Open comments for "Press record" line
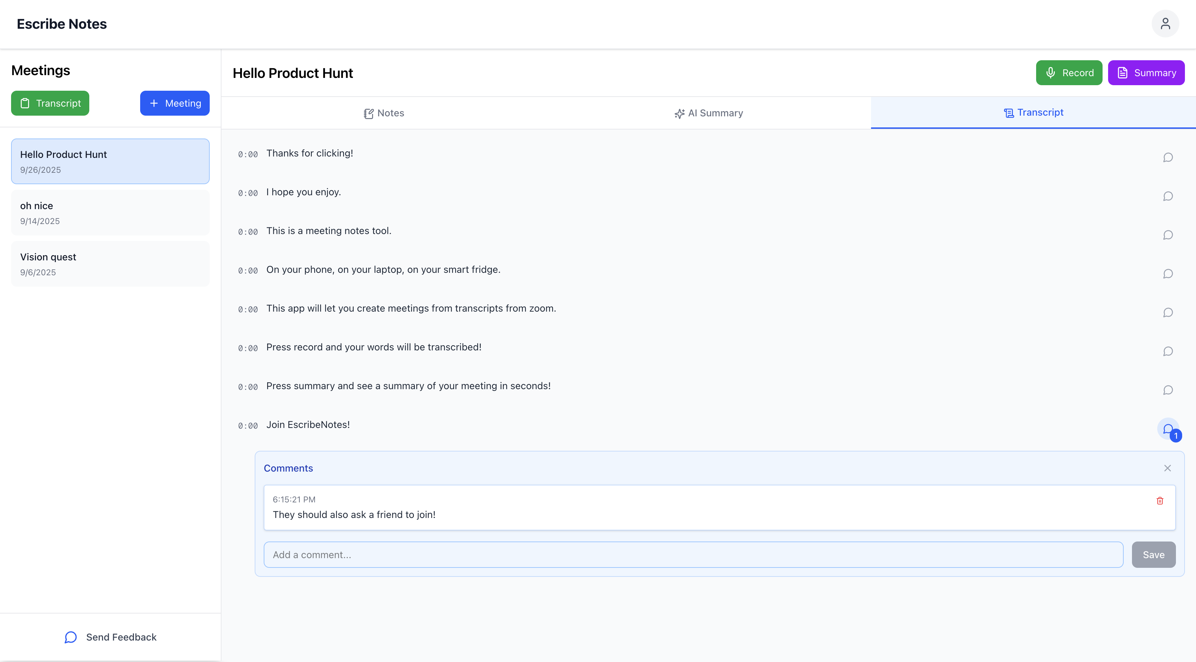The width and height of the screenshot is (1196, 662). 1168,351
